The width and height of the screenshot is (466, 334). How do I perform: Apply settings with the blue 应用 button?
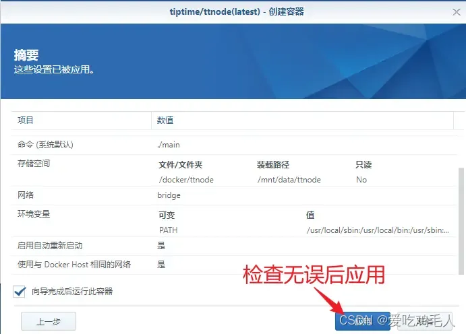point(363,321)
